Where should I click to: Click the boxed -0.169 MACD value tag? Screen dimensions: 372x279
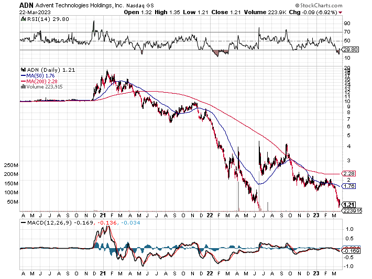tap(351, 251)
